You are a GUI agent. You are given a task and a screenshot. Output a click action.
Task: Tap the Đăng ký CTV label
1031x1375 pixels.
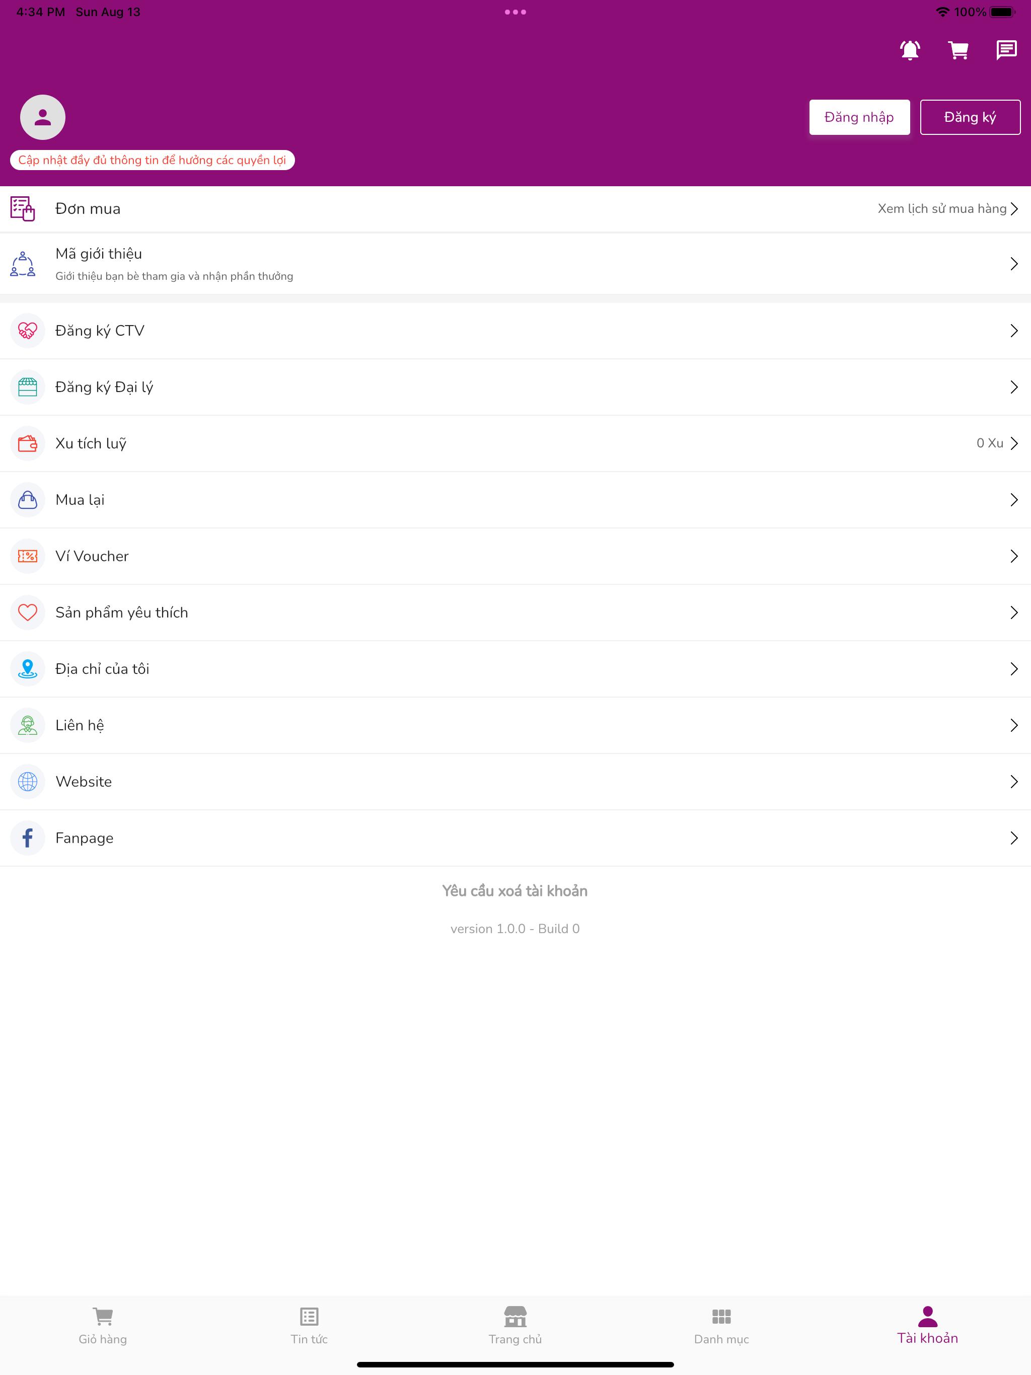click(x=100, y=331)
